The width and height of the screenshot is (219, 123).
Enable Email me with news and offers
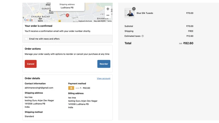(26, 39)
